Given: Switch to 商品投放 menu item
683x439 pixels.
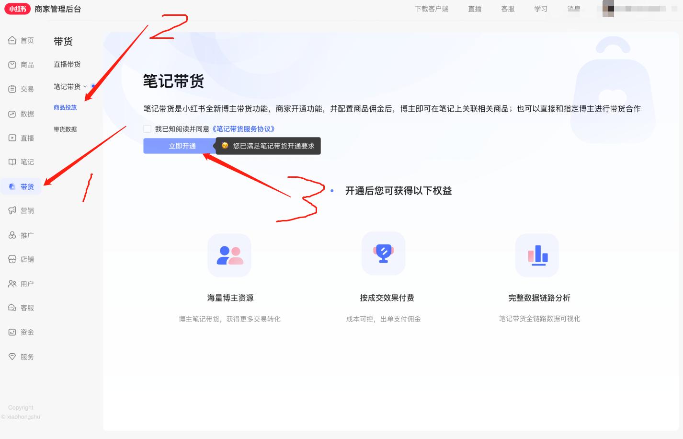Looking at the screenshot, I should click(65, 107).
